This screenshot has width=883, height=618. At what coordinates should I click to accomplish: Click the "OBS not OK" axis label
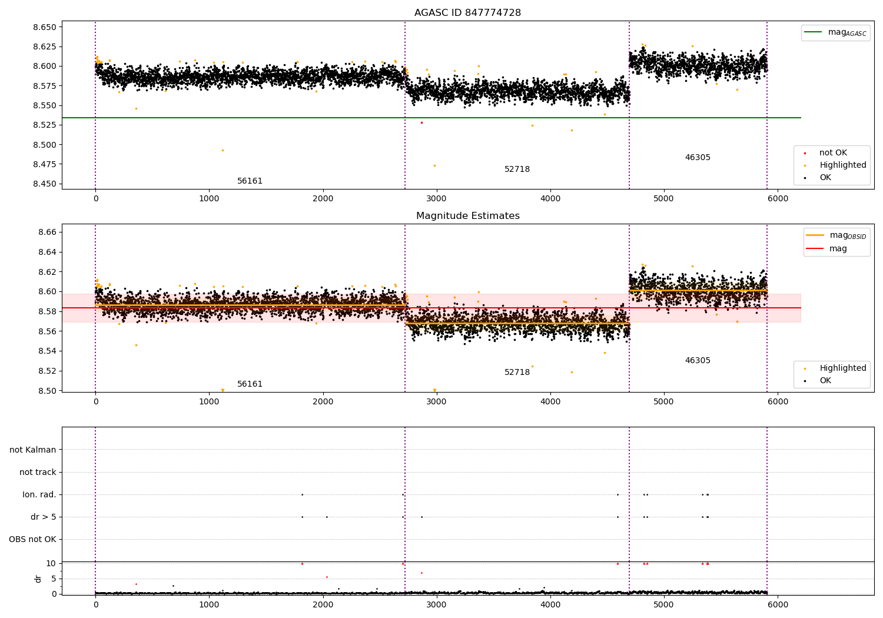point(33,539)
